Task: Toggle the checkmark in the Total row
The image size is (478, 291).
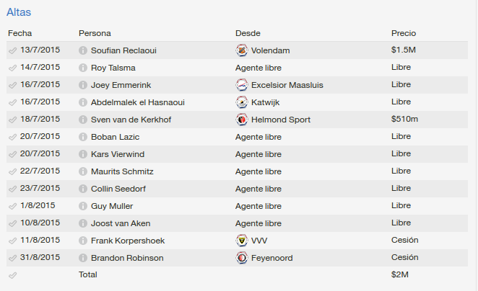Action: (12, 275)
